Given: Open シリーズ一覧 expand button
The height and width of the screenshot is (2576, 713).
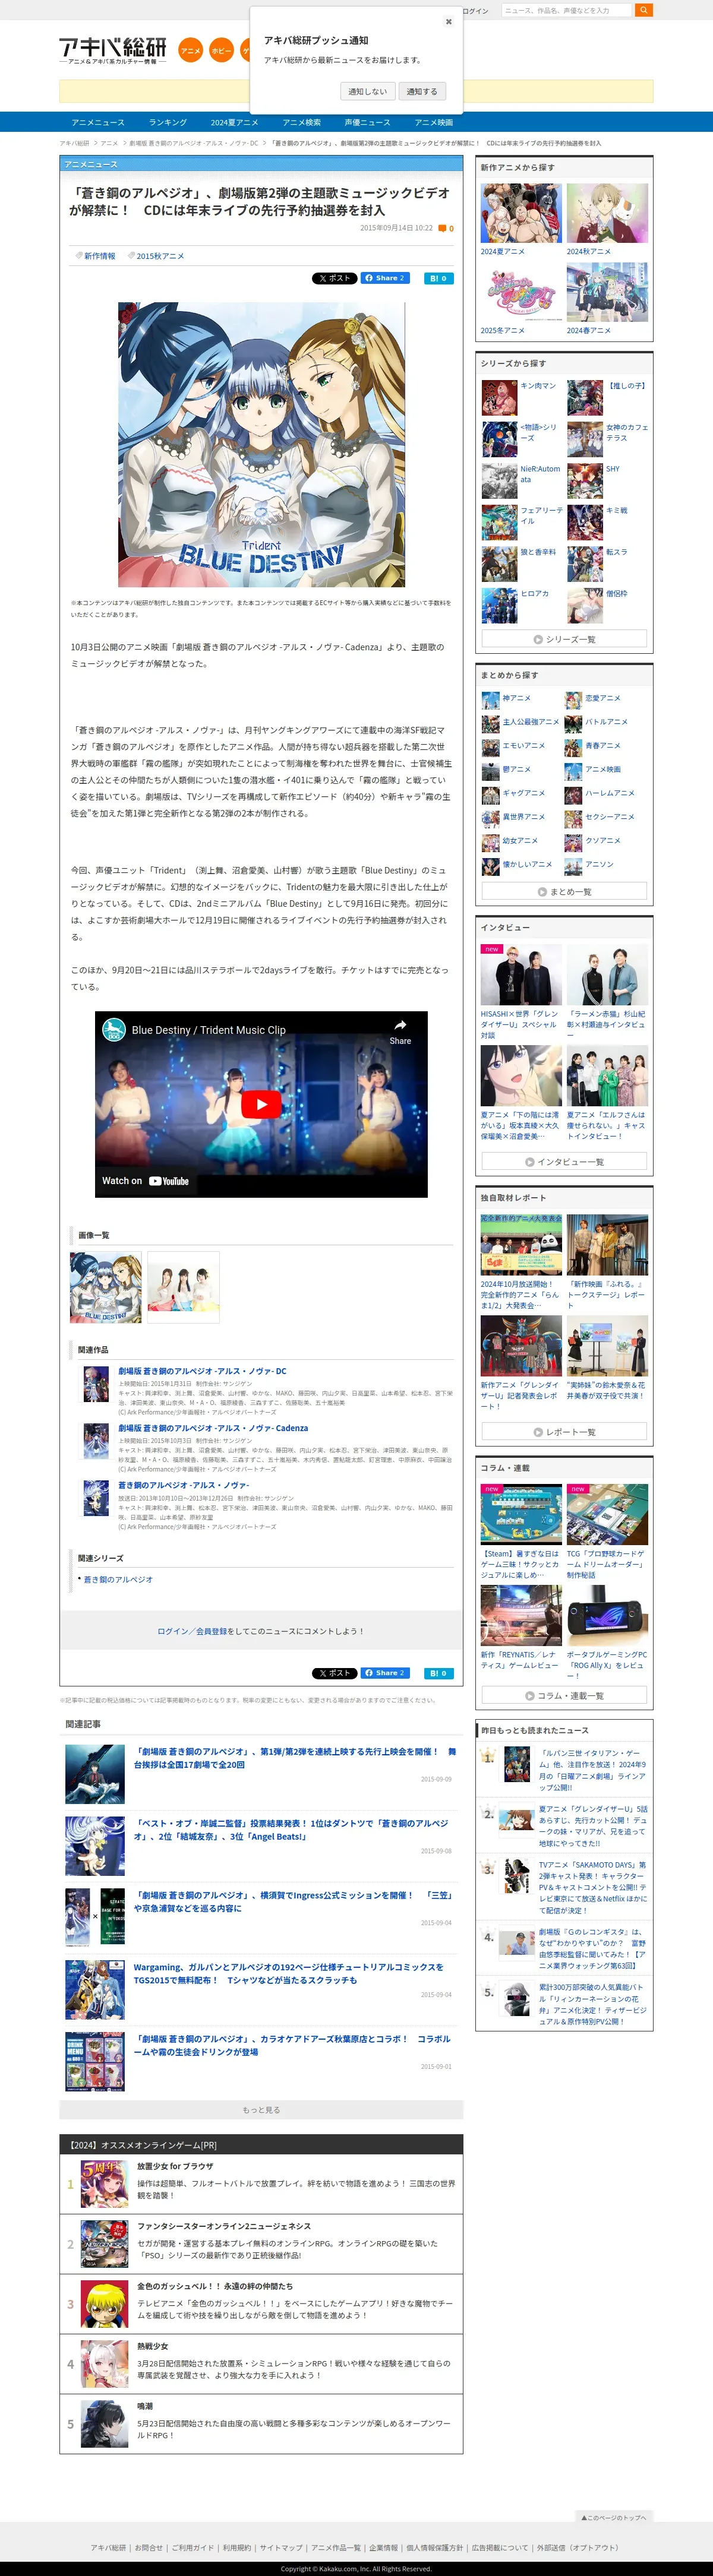Looking at the screenshot, I should tap(564, 639).
